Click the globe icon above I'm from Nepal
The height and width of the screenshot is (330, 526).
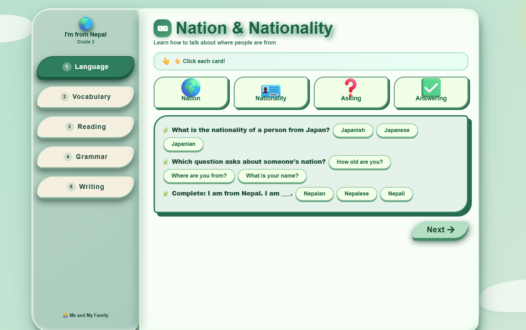coord(86,24)
